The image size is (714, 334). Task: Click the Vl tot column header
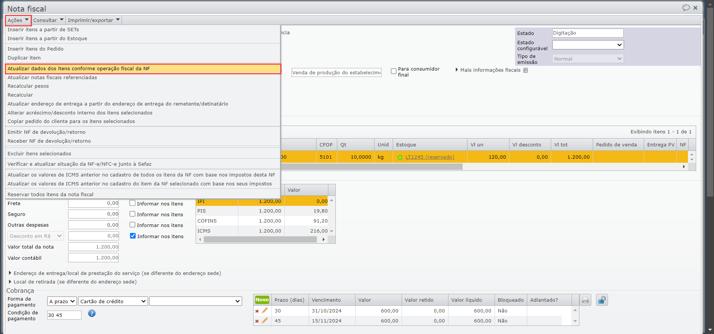click(x=572, y=145)
